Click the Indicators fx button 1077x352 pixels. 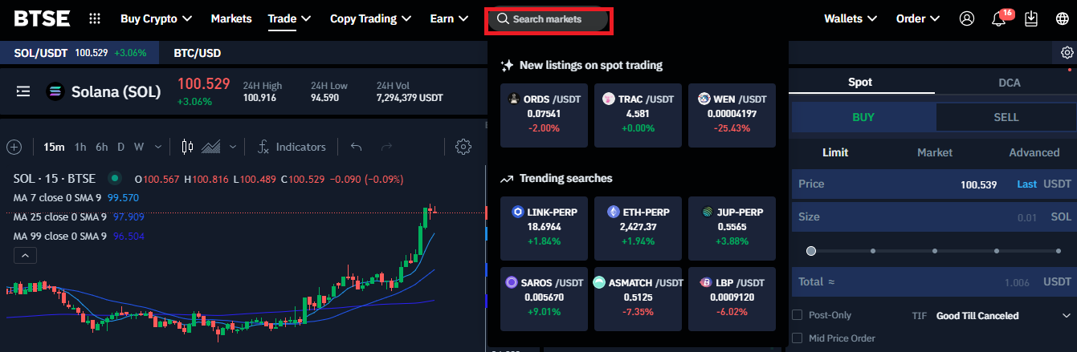(291, 147)
